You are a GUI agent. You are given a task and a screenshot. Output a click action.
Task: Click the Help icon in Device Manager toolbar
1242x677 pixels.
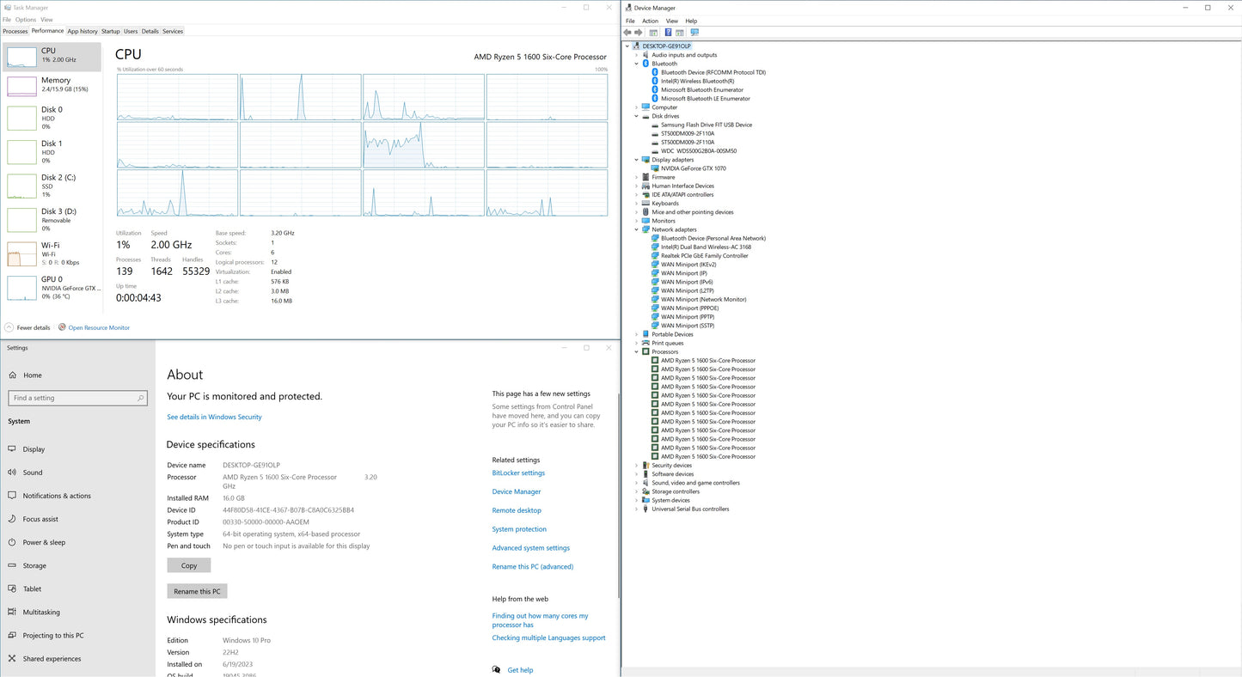point(668,33)
